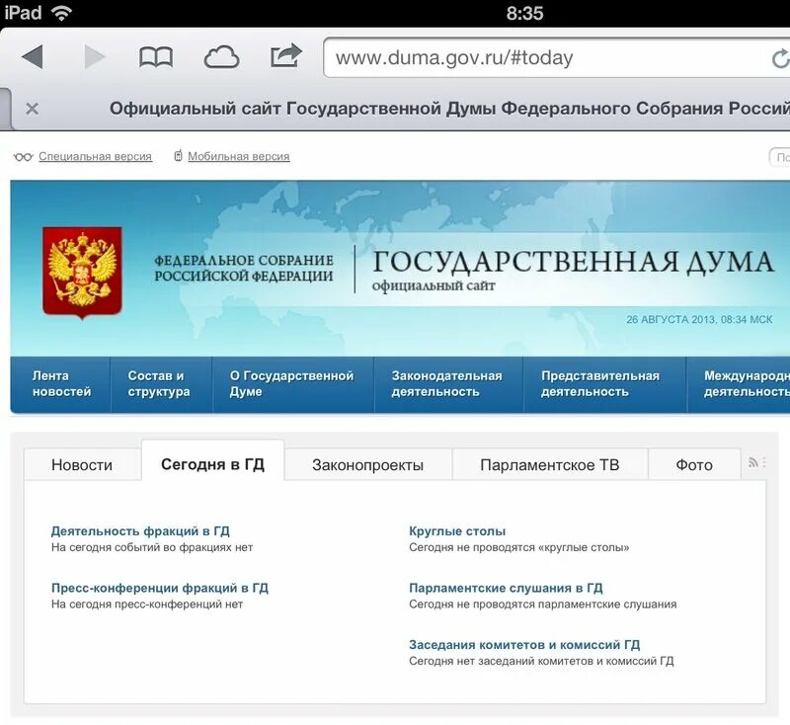Switch to the Парламентское ТВ tab
This screenshot has width=790, height=725.
550,464
